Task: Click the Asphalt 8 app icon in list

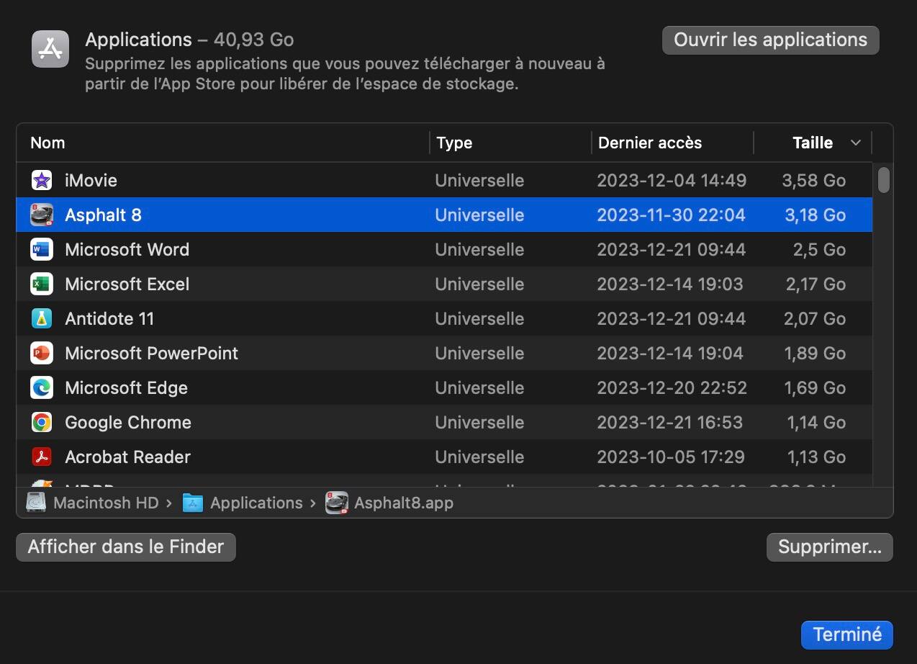Action: [42, 215]
